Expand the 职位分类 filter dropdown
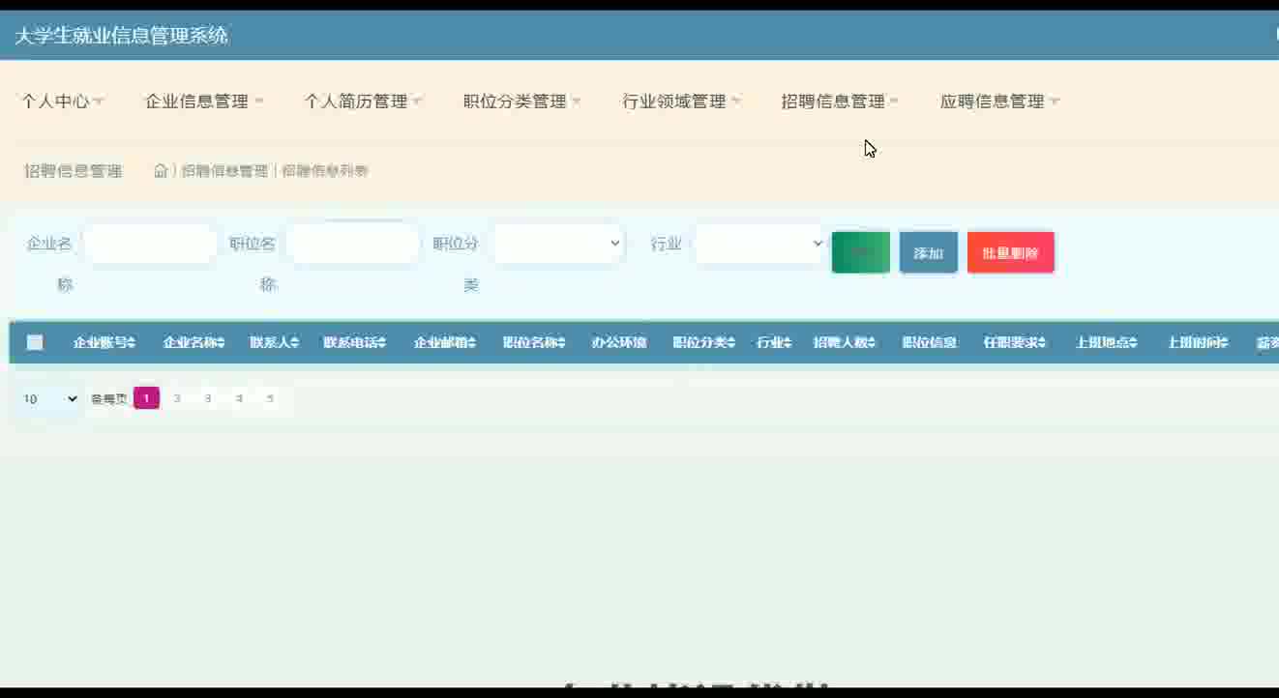 [558, 244]
